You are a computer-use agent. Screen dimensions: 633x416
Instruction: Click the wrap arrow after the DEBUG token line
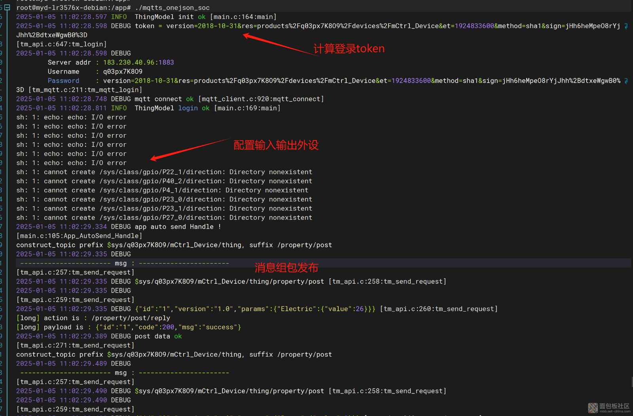(x=626, y=26)
